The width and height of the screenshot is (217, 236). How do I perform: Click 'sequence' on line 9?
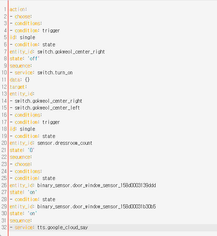(x=20, y=66)
